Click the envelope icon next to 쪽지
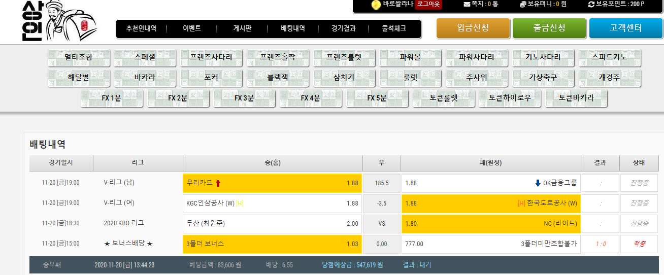This screenshot has width=664, height=275. [x=467, y=4]
